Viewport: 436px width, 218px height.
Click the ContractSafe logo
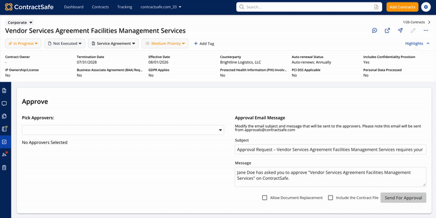[29, 7]
